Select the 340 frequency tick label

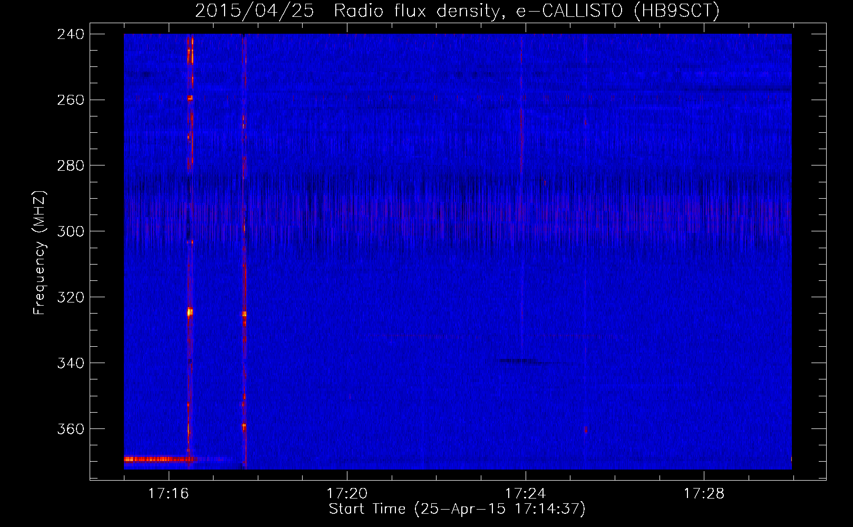click(71, 364)
